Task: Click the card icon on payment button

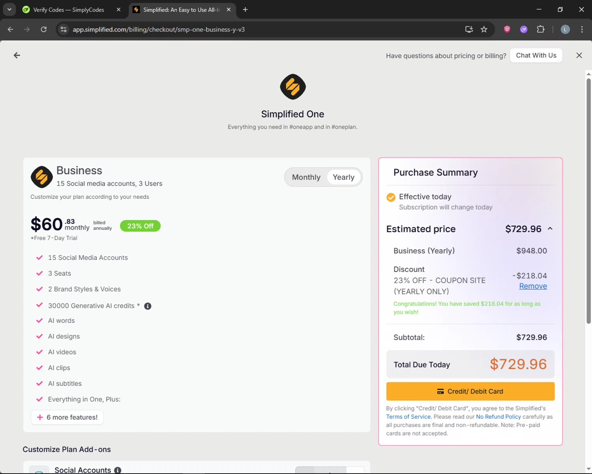Action: coord(440,391)
